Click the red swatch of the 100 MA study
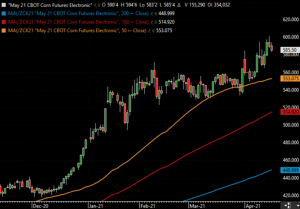This screenshot has height=209, width=300. (4, 22)
